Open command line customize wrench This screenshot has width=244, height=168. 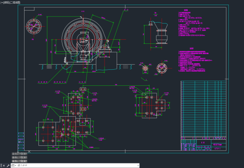point(8,166)
